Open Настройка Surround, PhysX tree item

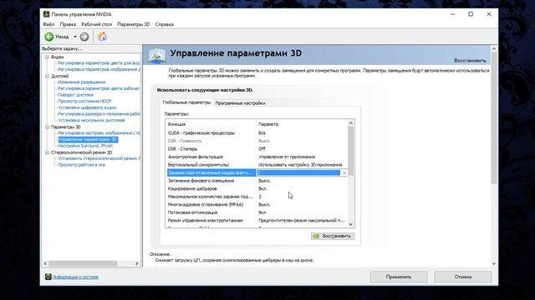point(85,146)
